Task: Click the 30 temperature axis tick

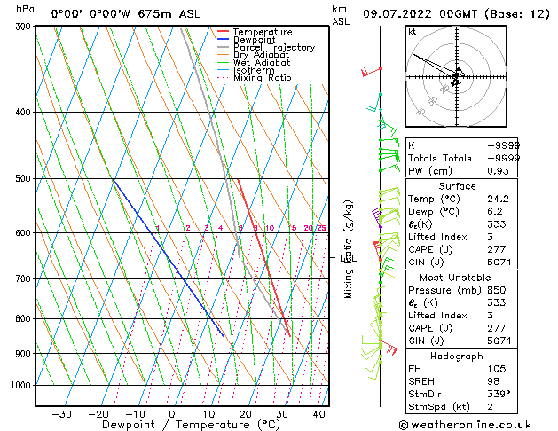Action: pos(281,414)
